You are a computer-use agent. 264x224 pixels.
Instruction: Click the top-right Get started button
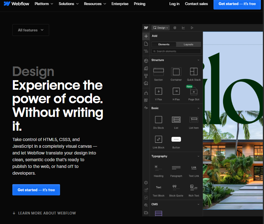[x=237, y=4]
